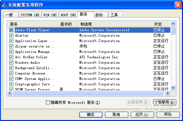Screen dimensions: 183x121
Task: Click the msconfig title bar icon
Action: tap(4, 5)
